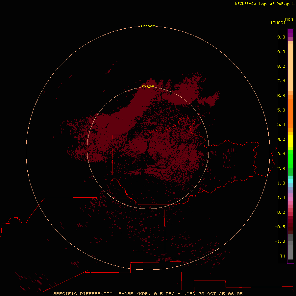Click the 1.0 legend value

coord(281,198)
